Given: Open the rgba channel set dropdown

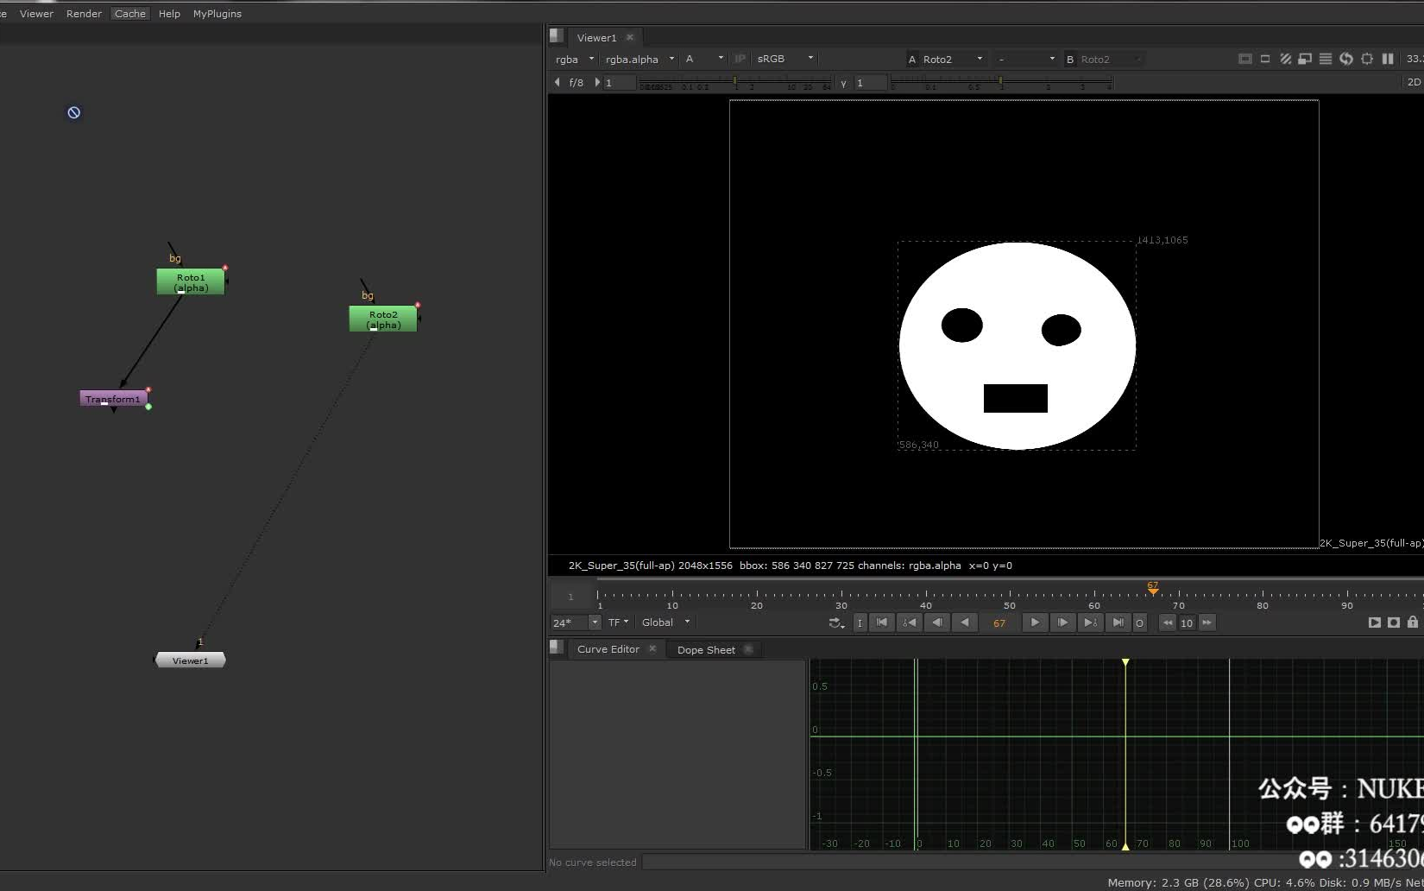Looking at the screenshot, I should [x=575, y=59].
